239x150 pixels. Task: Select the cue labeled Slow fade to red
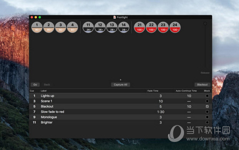52,112
